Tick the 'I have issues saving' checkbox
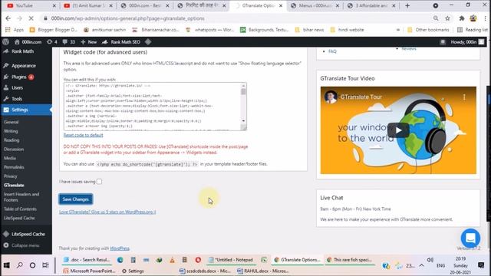Image resolution: width=491 pixels, height=276 pixels. point(99,182)
